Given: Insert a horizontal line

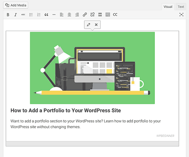Looking at the screenshot, I should click(x=54, y=15).
